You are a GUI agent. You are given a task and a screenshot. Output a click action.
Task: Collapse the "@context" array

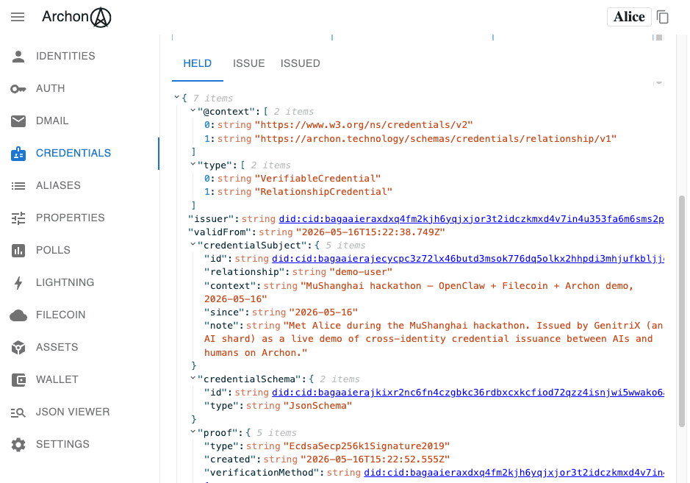point(193,110)
